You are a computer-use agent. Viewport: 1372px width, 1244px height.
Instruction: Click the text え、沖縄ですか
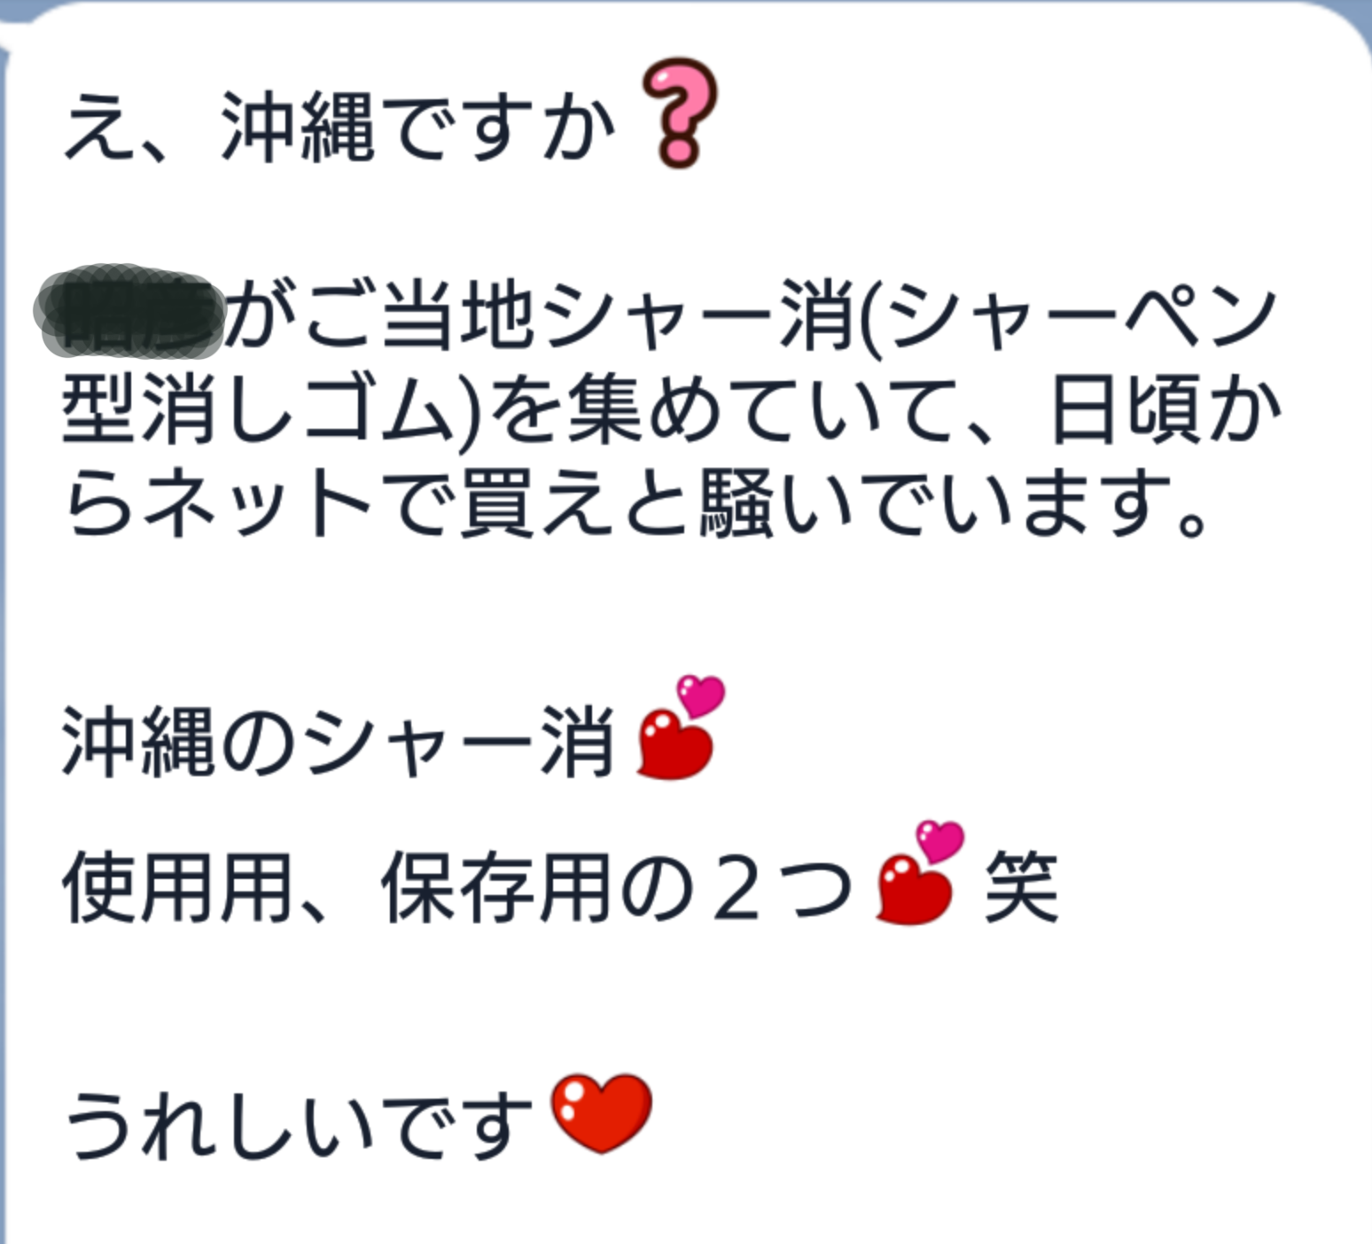[340, 127]
